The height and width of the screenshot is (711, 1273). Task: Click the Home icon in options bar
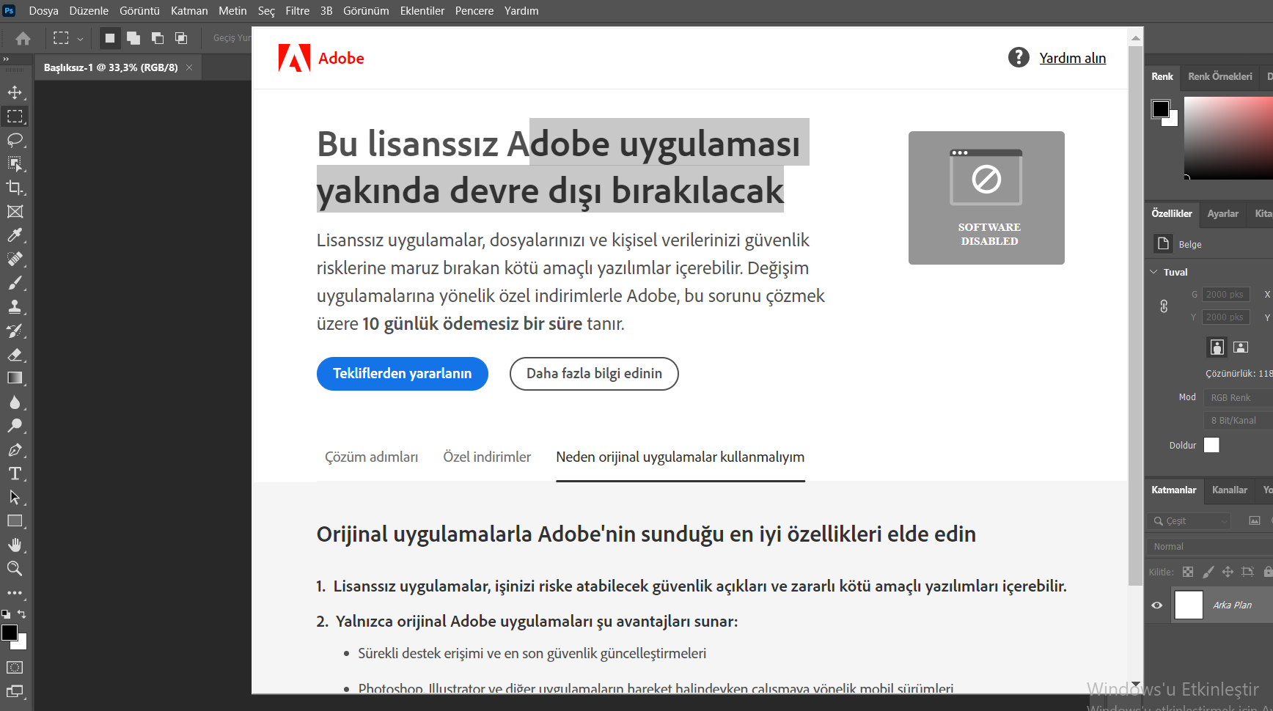[x=23, y=38]
